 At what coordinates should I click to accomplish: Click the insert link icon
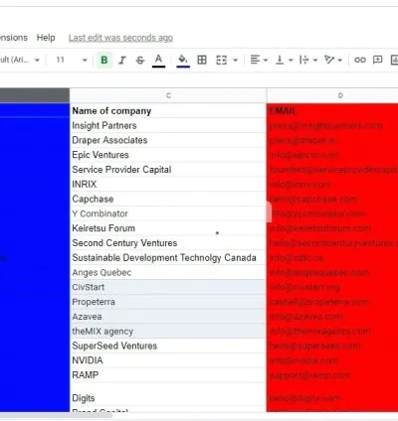tap(360, 60)
